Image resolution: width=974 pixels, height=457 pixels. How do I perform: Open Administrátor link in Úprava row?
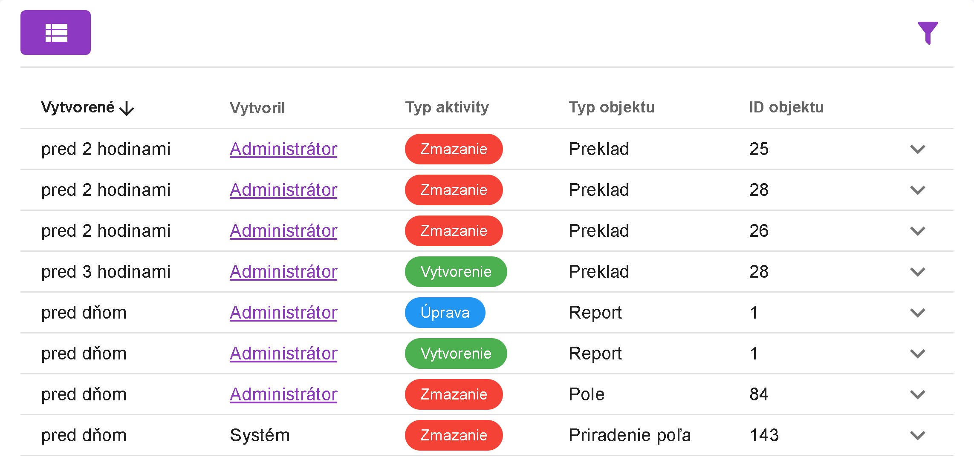(x=283, y=313)
